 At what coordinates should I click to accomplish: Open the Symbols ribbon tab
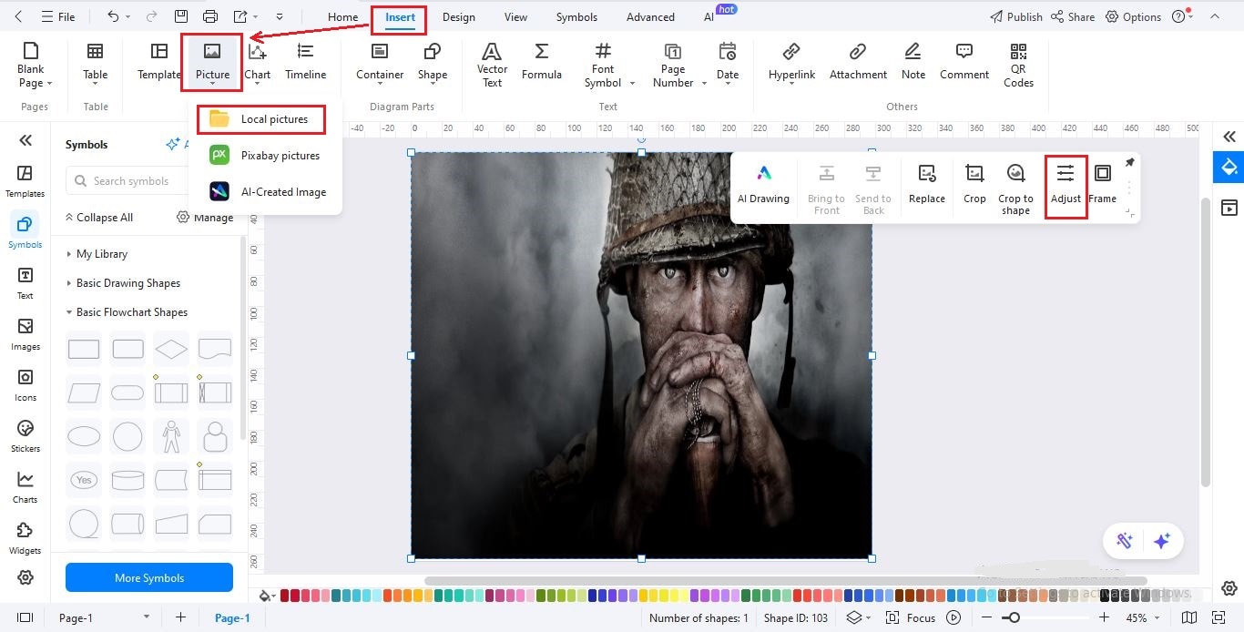point(576,16)
